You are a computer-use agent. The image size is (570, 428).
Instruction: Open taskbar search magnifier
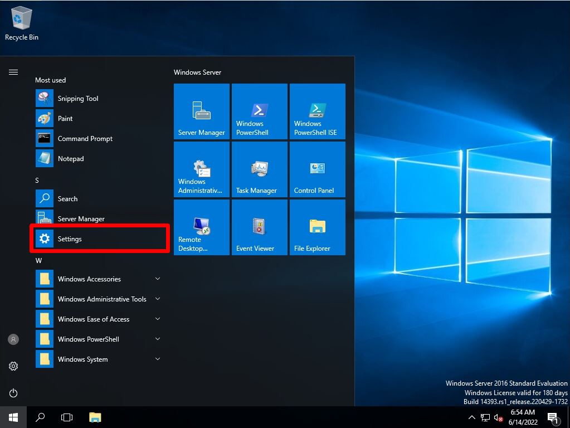[x=40, y=417]
